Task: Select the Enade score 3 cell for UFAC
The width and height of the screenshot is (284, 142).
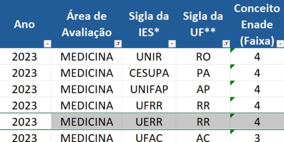Action: coord(257,137)
